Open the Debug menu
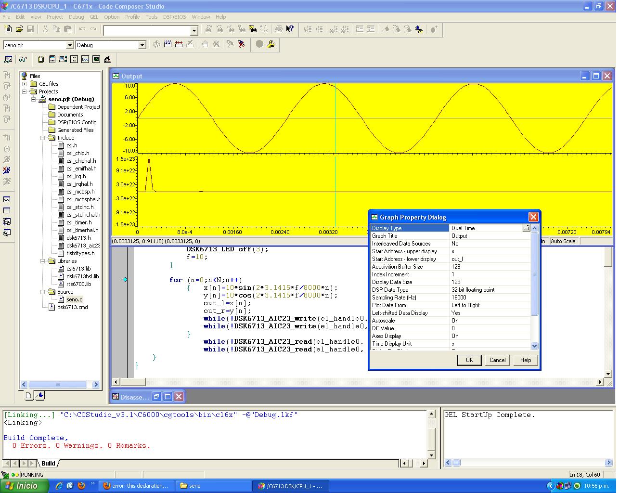619x493 pixels. (x=76, y=17)
